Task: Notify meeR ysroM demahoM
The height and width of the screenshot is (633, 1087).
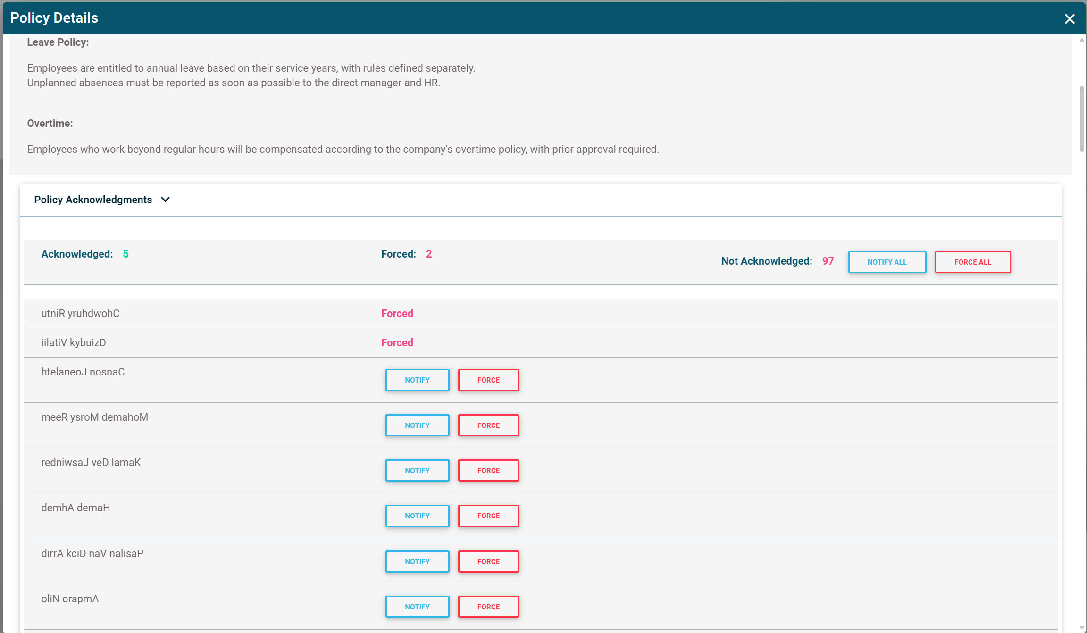Action: [417, 425]
